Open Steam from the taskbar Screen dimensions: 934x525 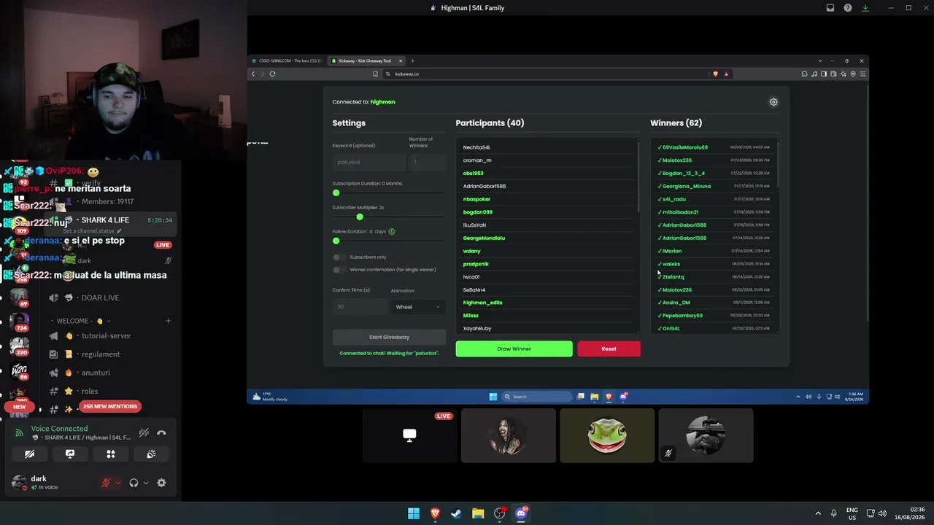coord(456,513)
